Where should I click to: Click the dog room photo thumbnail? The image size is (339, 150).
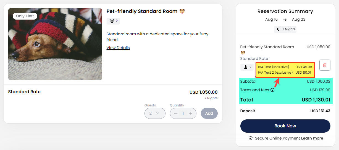[55, 47]
